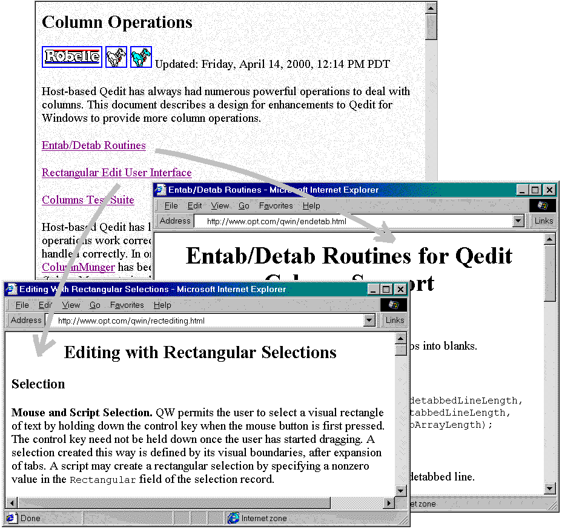The height and width of the screenshot is (532, 562).
Task: Click the title bar icon of Entab/Detab Routines window
Action: coord(160,190)
